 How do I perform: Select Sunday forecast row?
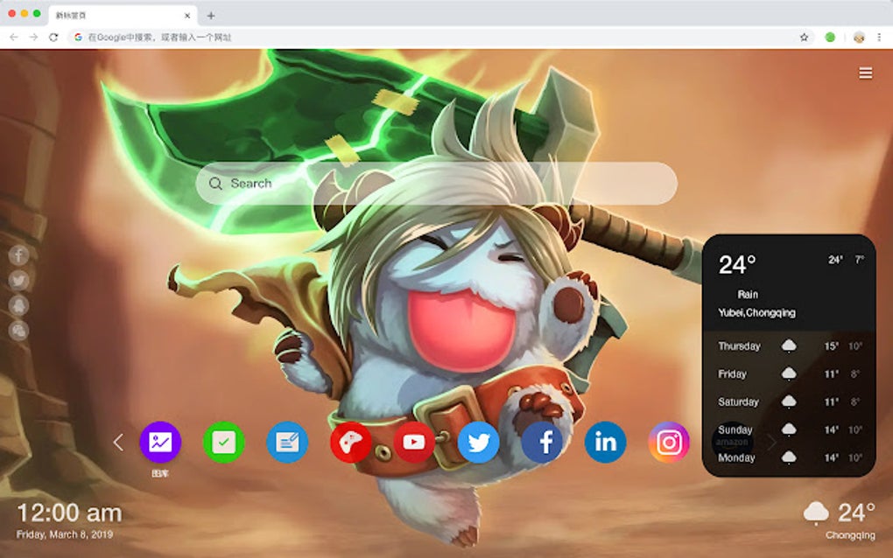790,429
